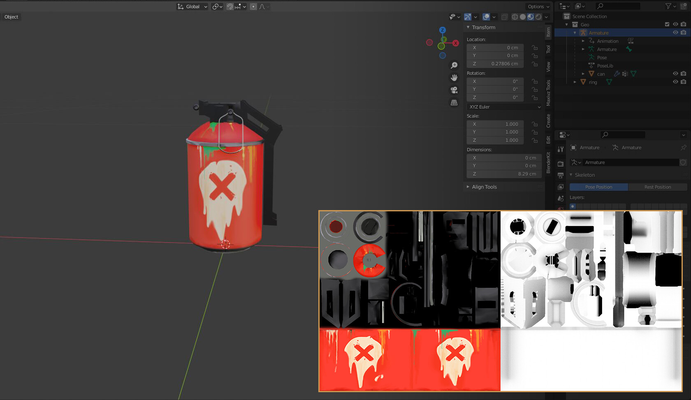Viewport: 691px width, 400px height.
Task: Open the Options popover in the header
Action: (538, 7)
